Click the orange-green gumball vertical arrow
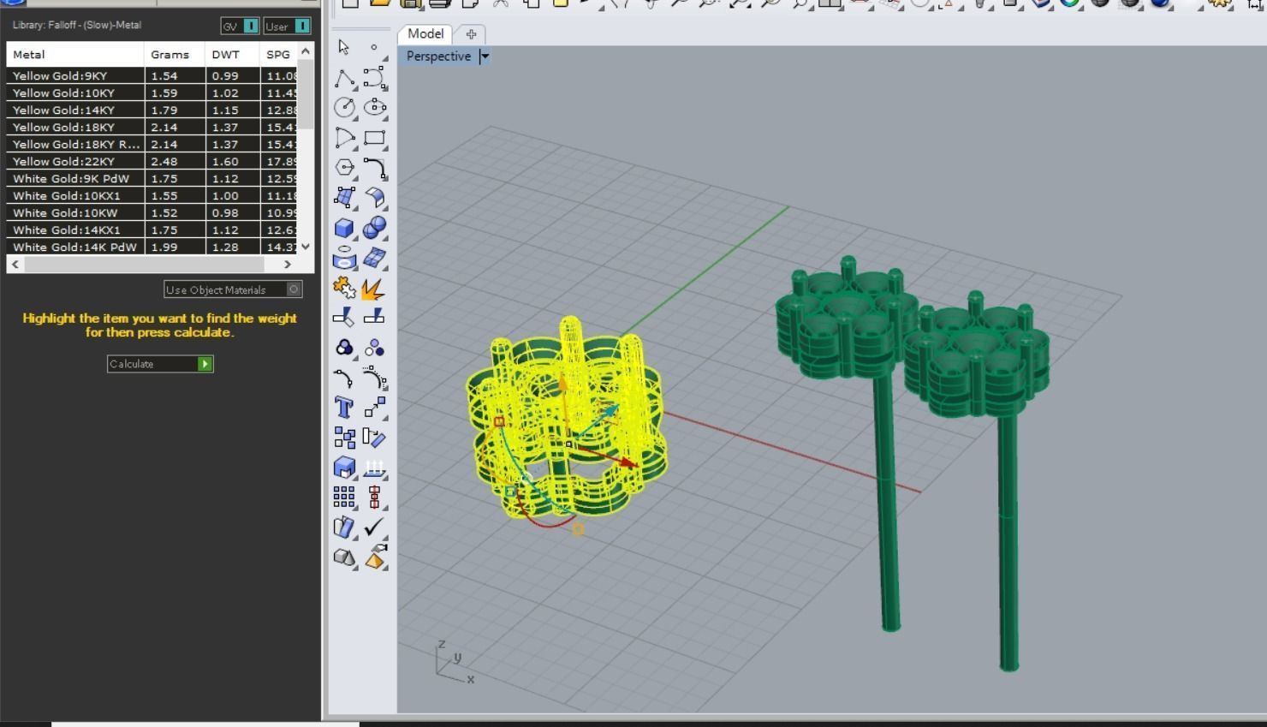The image size is (1267, 727). (562, 384)
